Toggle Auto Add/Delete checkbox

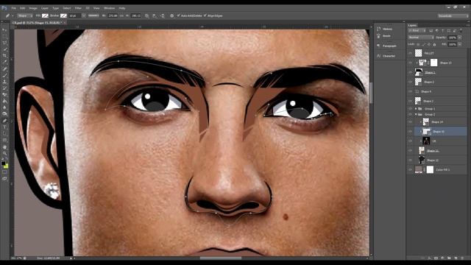pos(178,15)
